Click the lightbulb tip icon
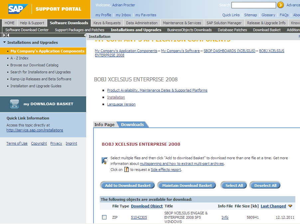The image size is (300, 224). 105,161
